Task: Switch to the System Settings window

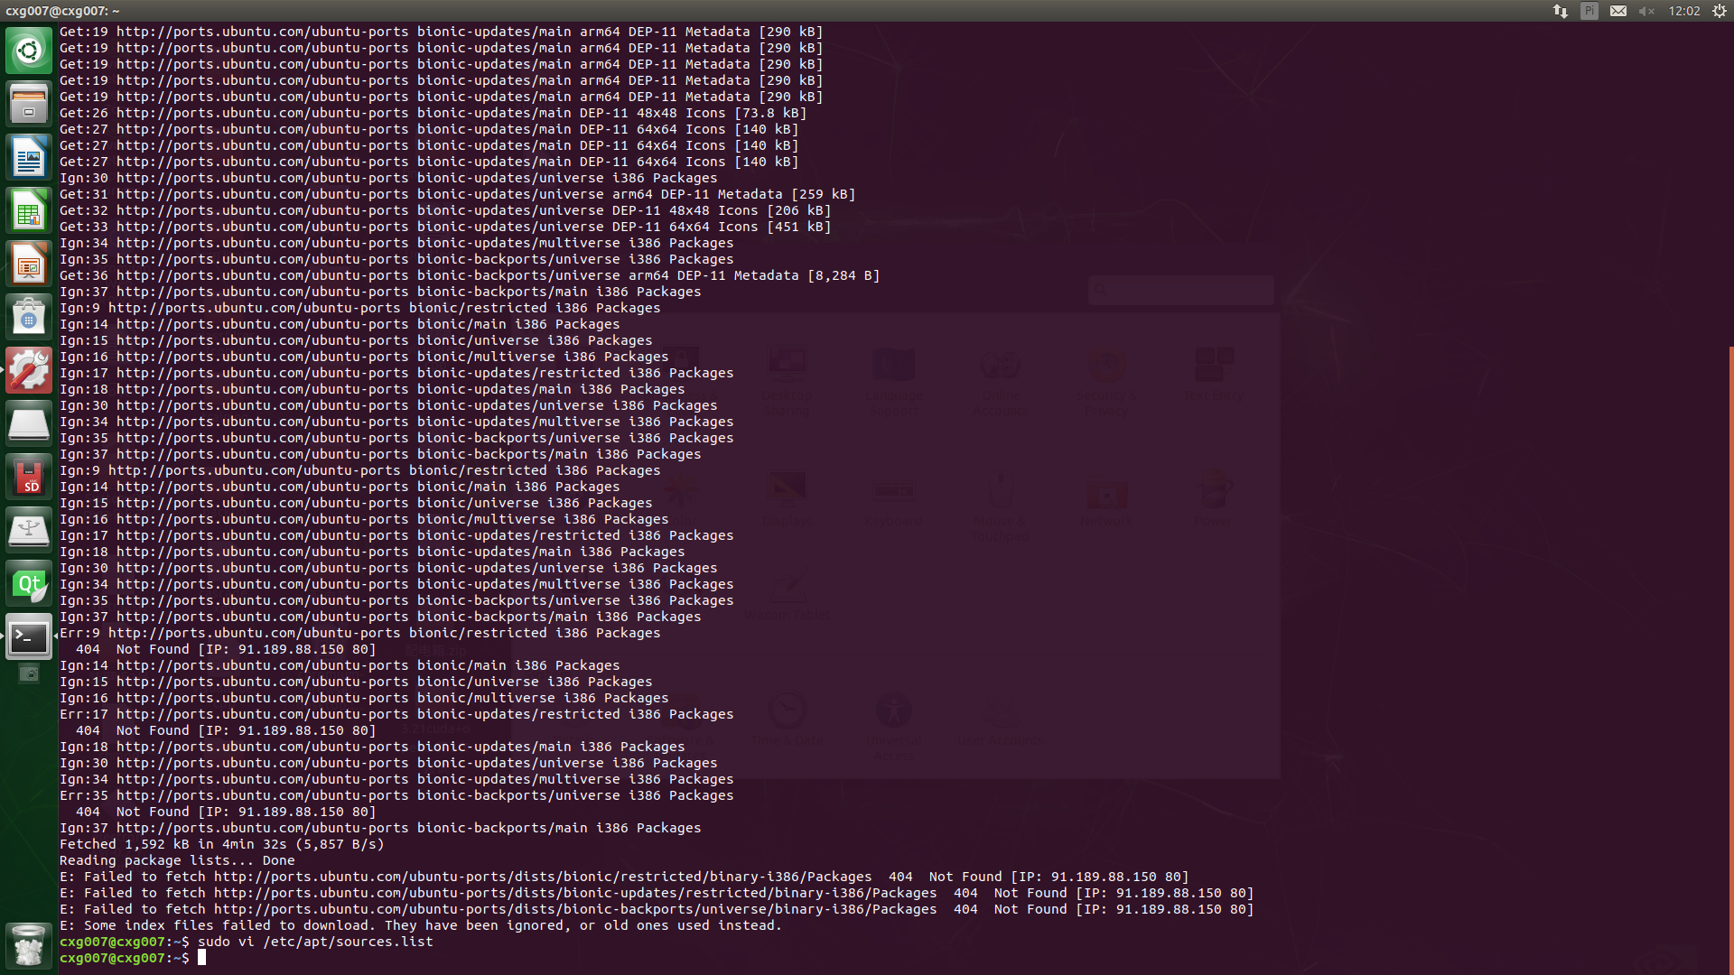Action: click(x=29, y=371)
